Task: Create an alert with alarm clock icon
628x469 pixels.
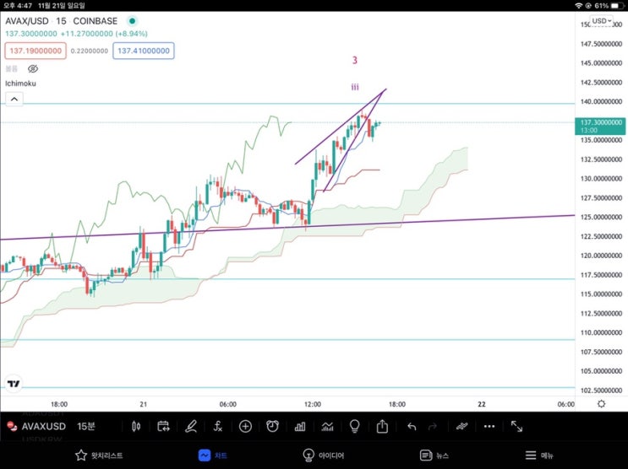Action: coord(272,426)
